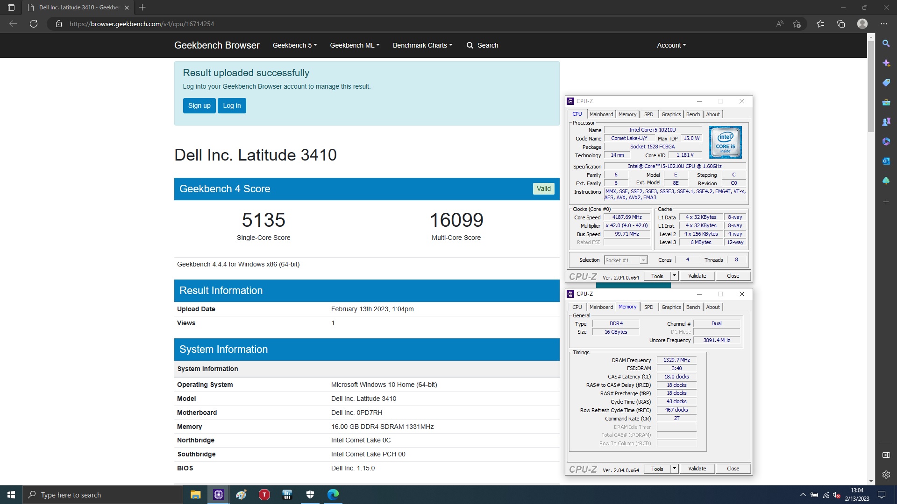Viewport: 897px width, 504px height.
Task: Open the browser profile avatar
Action: click(862, 24)
